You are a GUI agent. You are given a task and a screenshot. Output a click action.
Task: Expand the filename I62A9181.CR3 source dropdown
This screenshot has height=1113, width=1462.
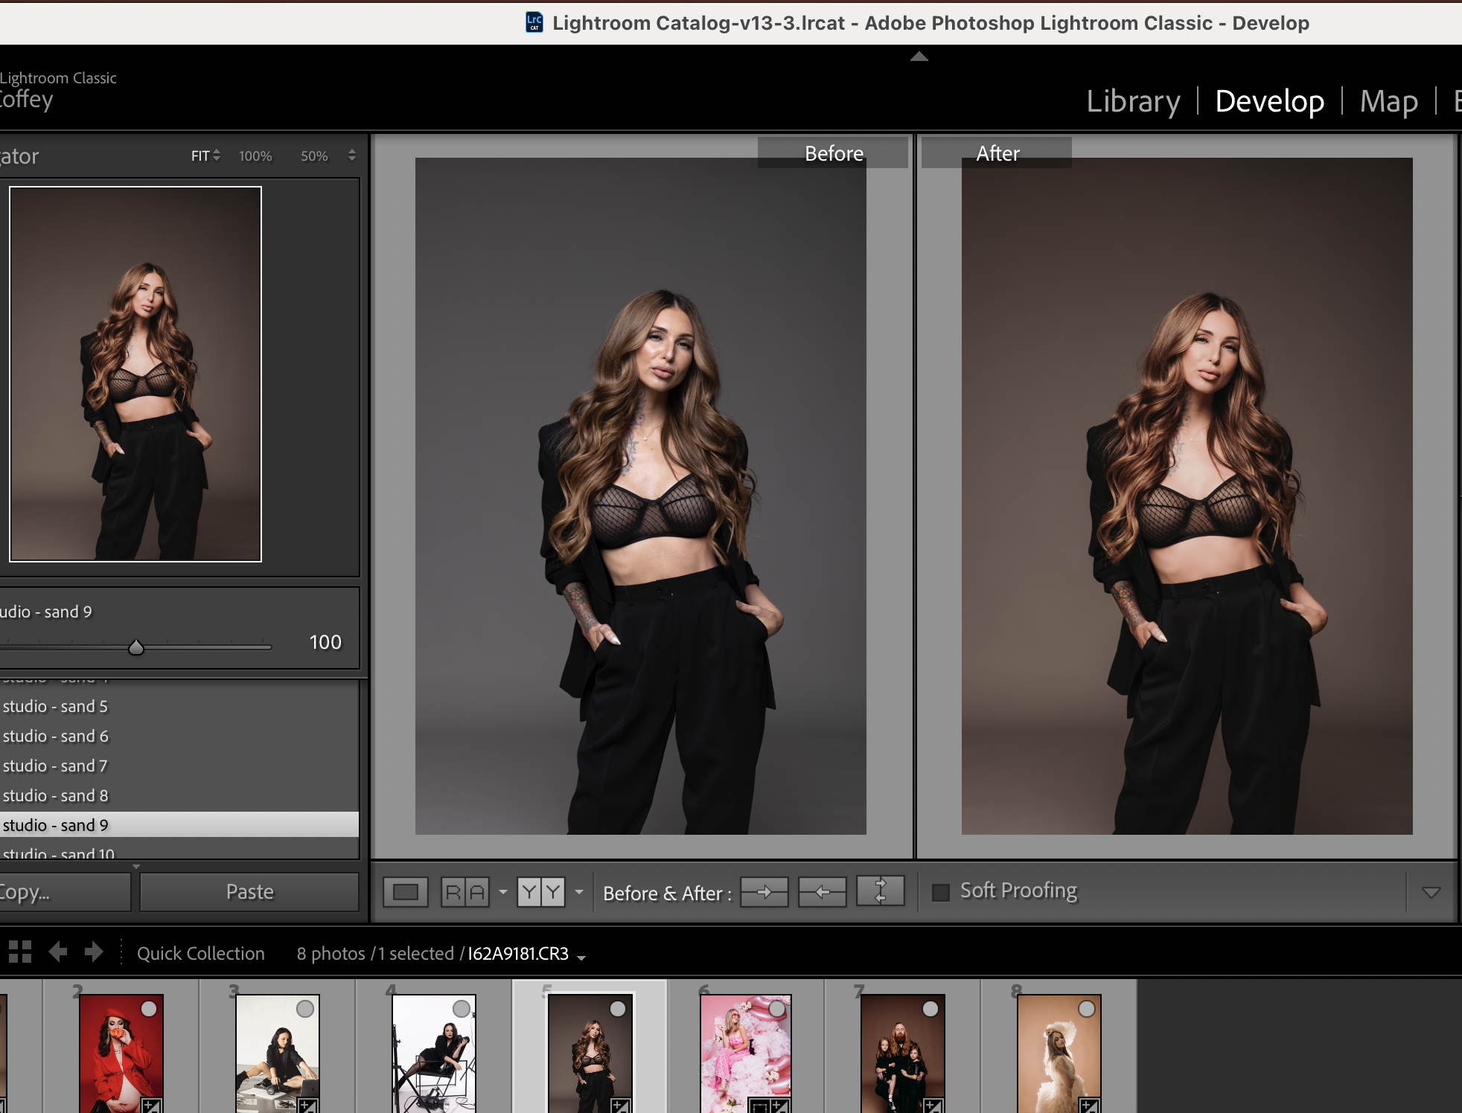(581, 958)
